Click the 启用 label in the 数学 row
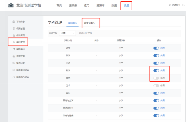186x122 pixels. pos(162,55)
